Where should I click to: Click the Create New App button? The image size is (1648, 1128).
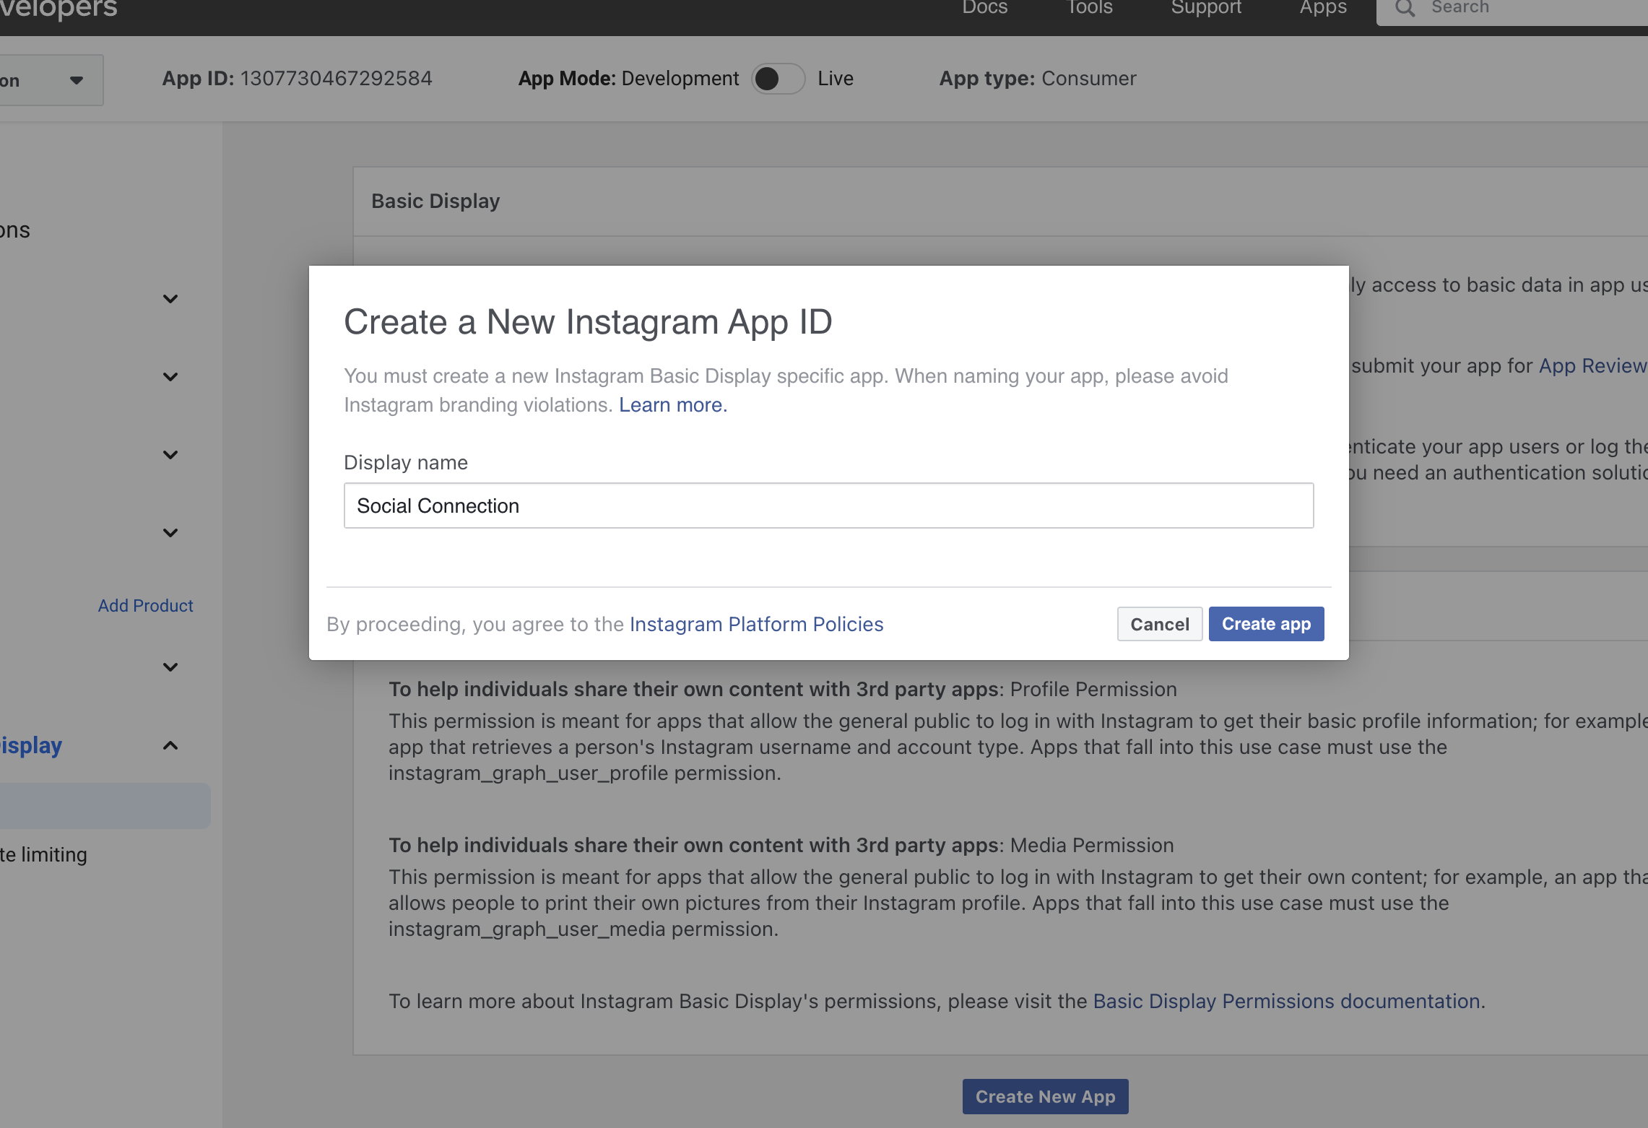pos(1045,1097)
